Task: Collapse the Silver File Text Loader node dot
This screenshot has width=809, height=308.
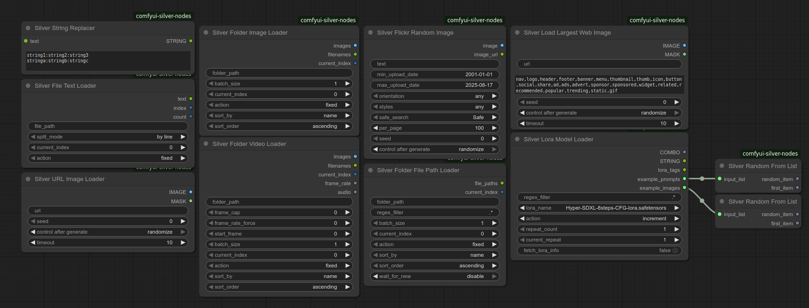Action: click(x=28, y=86)
